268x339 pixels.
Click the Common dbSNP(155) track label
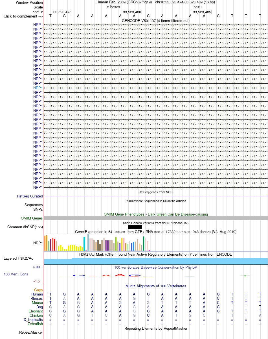click(25, 227)
